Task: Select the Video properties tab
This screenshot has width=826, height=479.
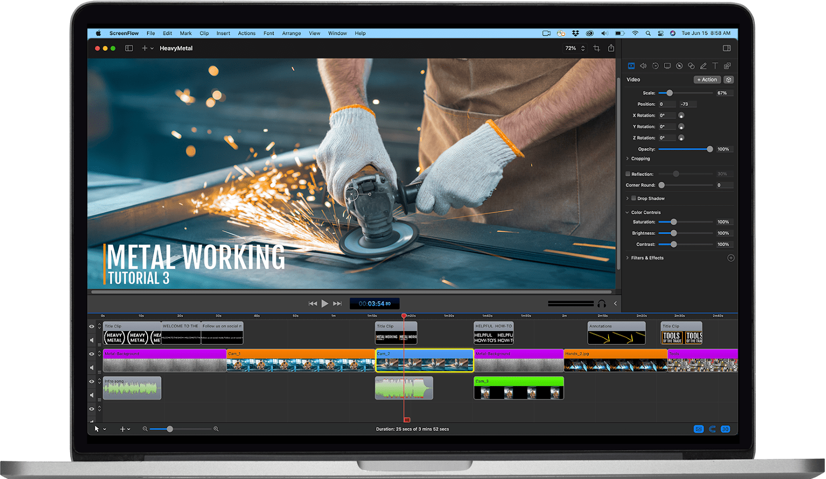Action: point(631,66)
